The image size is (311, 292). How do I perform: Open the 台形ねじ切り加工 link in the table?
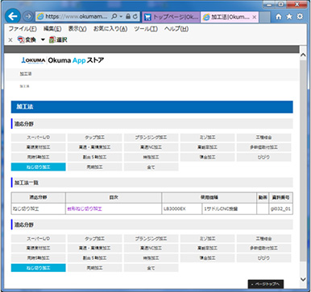[85, 209]
